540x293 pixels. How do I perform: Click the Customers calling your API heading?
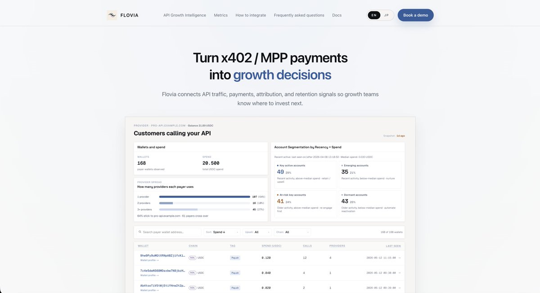pyautogui.click(x=172, y=133)
